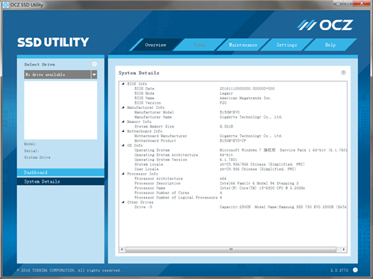Screen dimensions: 373x279
Task: Click help icon beside Select Drive
Action: coord(95,64)
